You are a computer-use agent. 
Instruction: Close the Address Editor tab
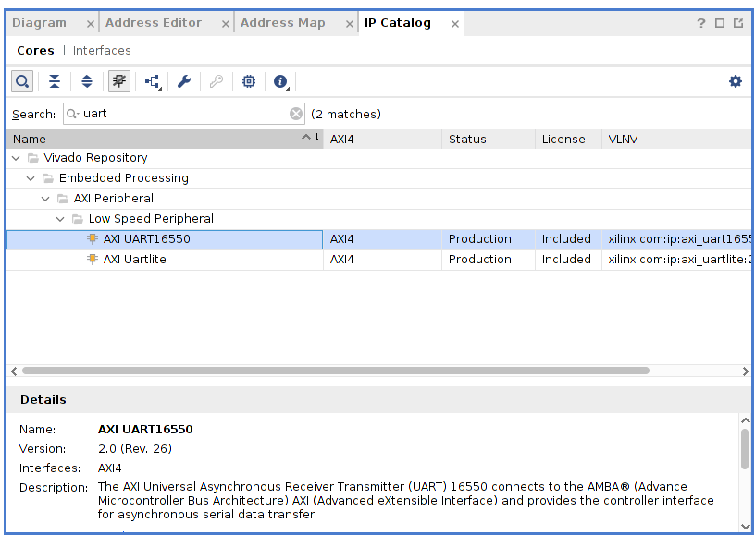226,24
